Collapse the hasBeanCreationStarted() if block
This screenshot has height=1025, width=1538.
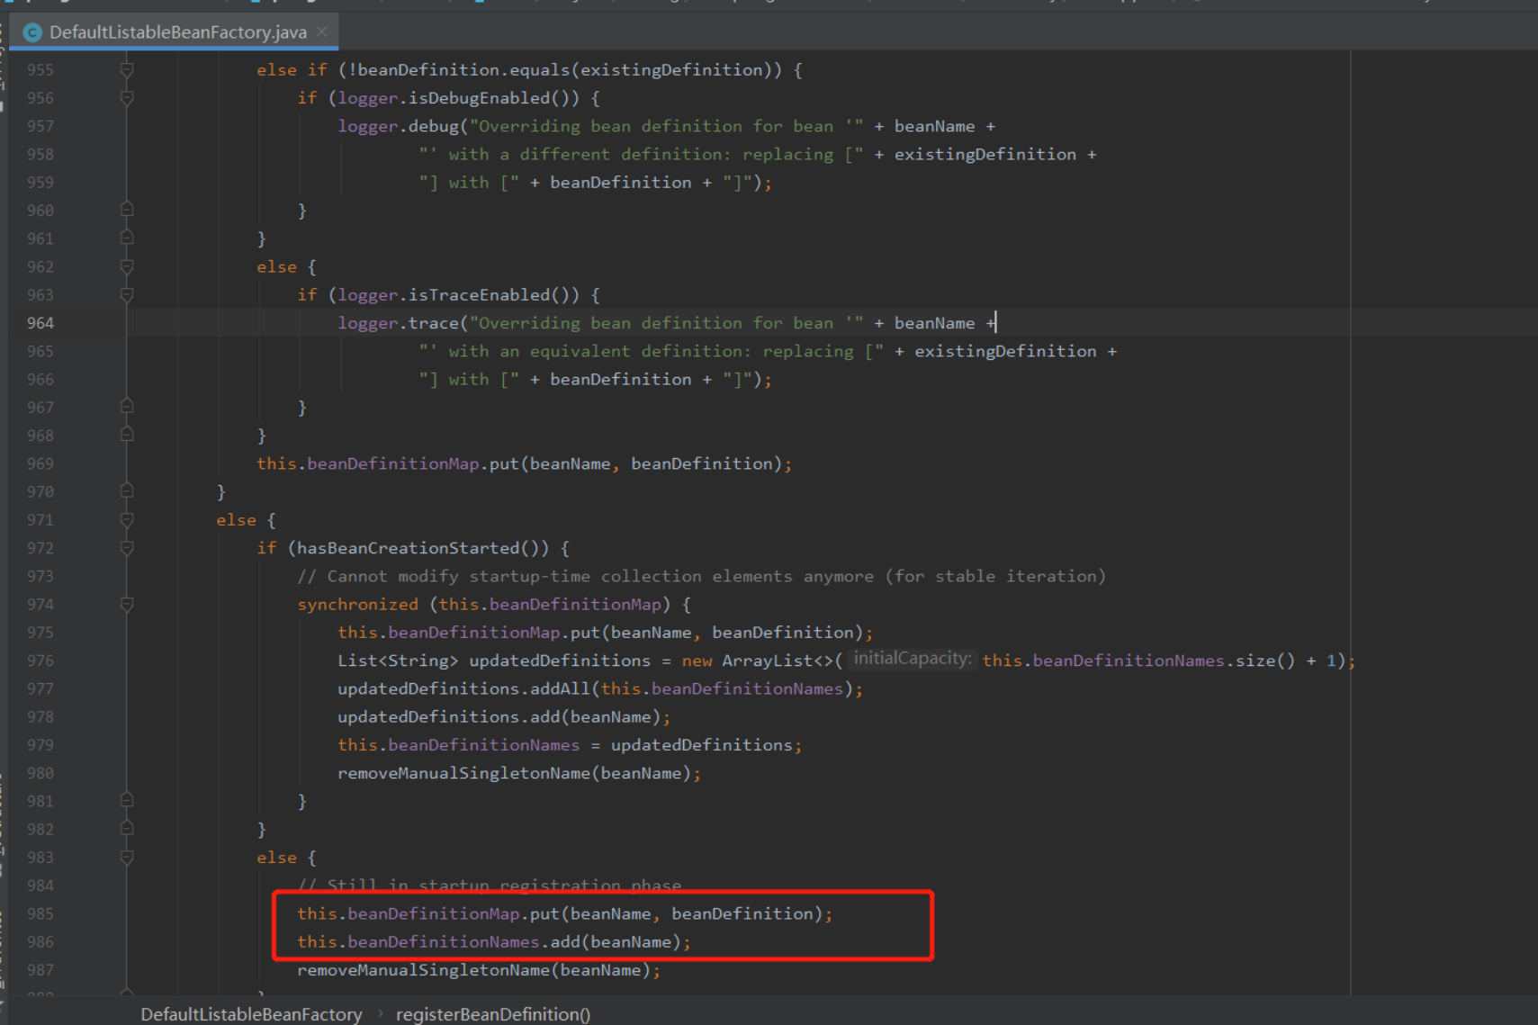[126, 547]
